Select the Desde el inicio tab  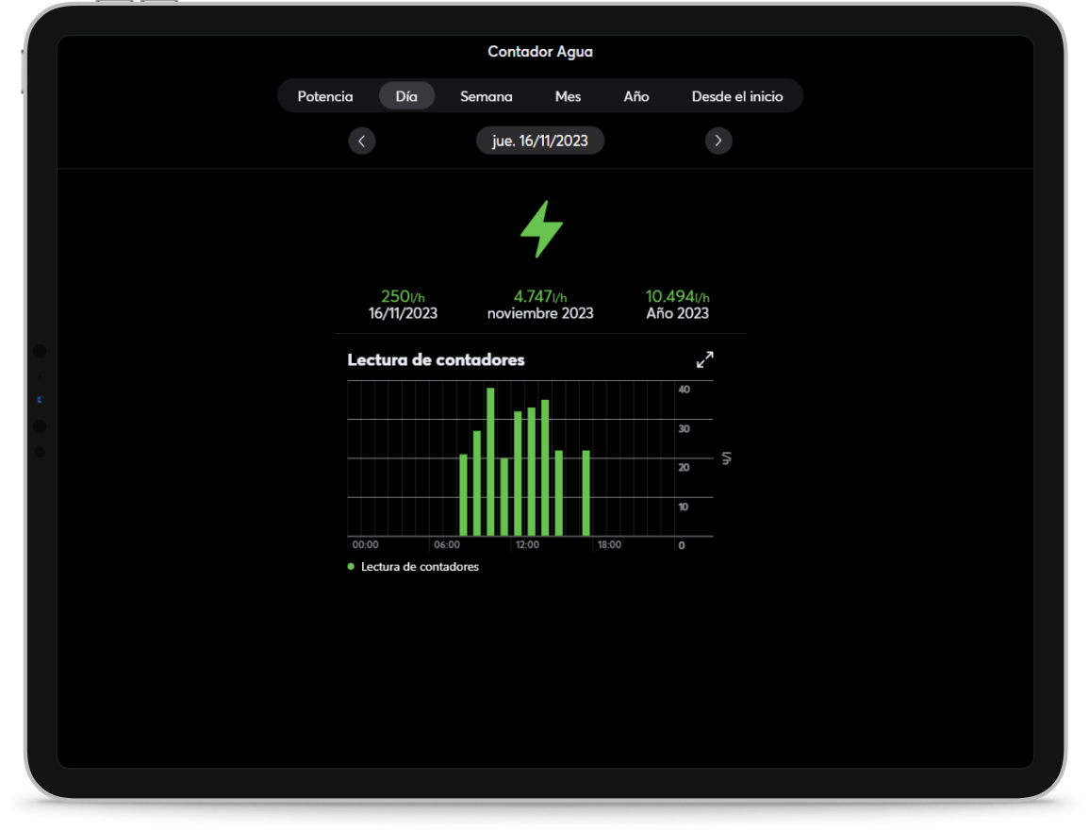[736, 96]
